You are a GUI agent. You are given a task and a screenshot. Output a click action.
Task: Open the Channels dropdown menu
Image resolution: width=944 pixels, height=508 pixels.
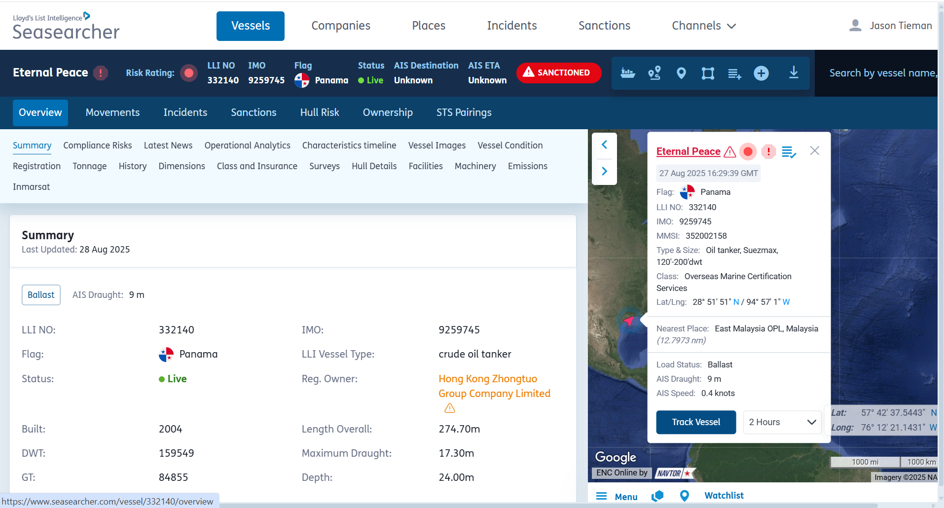click(703, 26)
